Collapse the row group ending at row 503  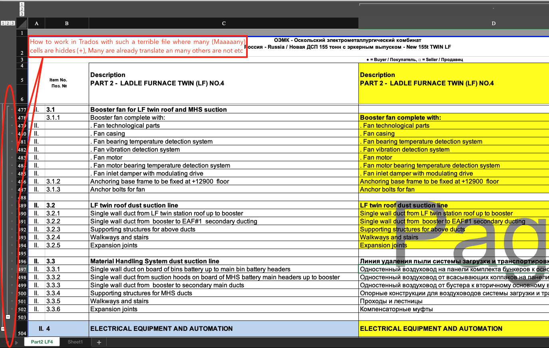8,316
